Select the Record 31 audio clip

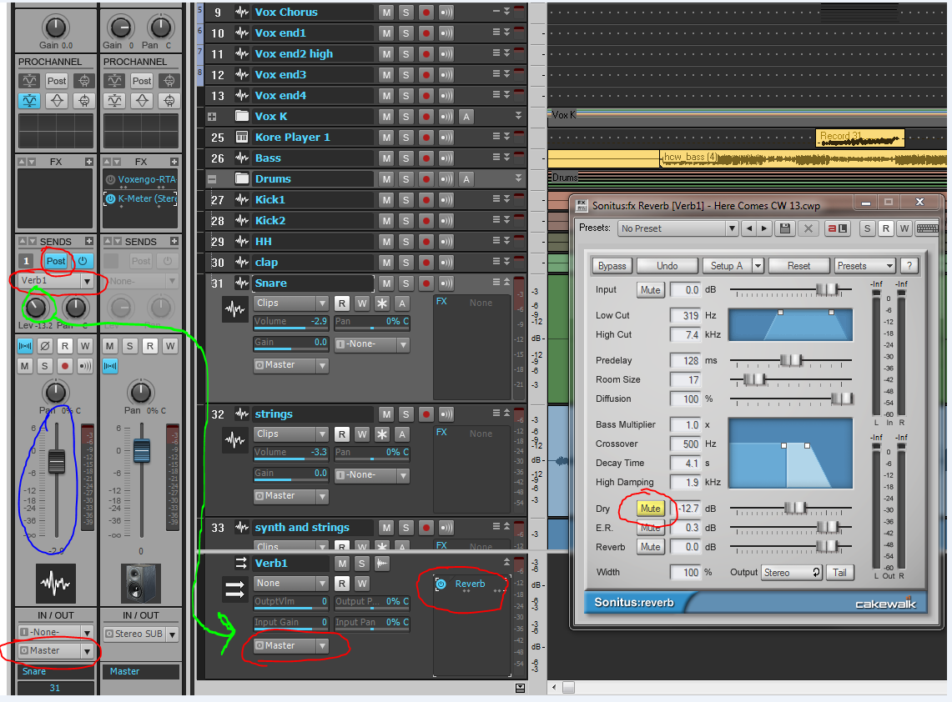pos(860,138)
